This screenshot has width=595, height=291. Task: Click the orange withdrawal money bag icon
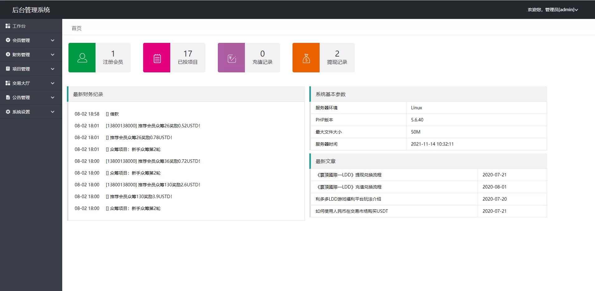pos(306,57)
